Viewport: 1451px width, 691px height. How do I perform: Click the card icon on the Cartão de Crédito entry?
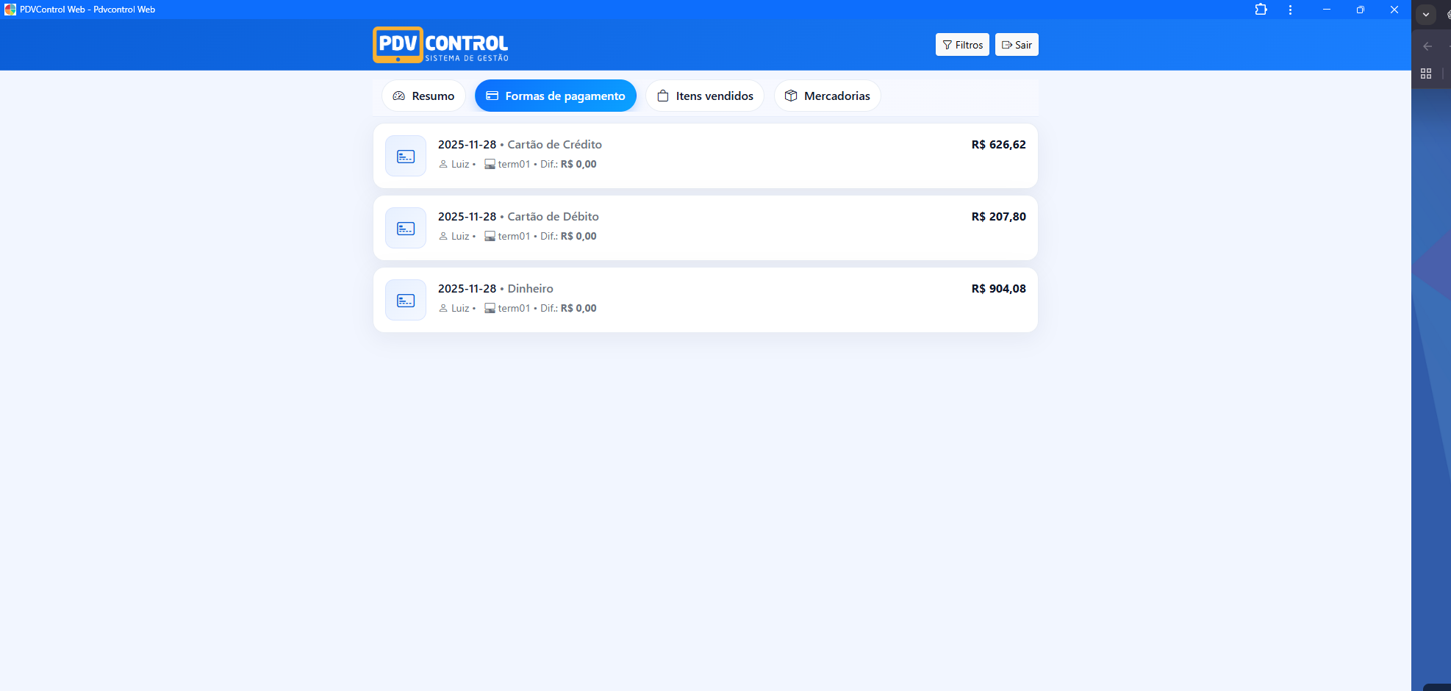point(405,156)
